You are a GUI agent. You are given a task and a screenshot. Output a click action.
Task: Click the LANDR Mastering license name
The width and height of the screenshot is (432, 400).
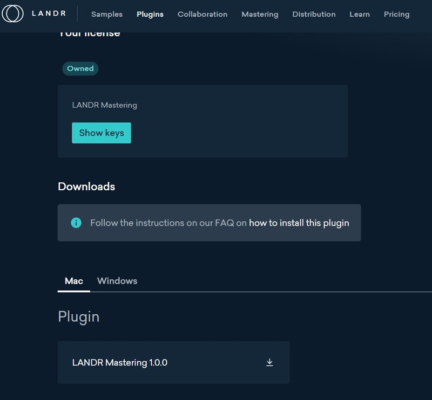pyautogui.click(x=104, y=105)
